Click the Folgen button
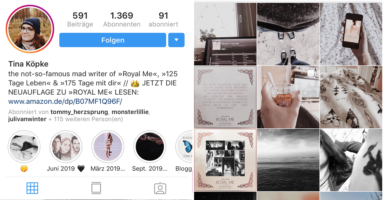The image size is (384, 200). [x=113, y=40]
